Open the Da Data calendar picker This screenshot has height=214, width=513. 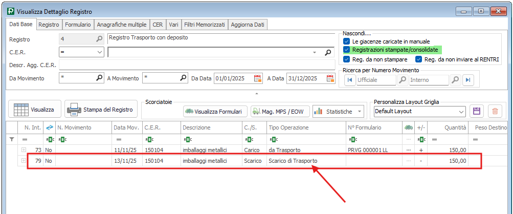tap(258, 78)
